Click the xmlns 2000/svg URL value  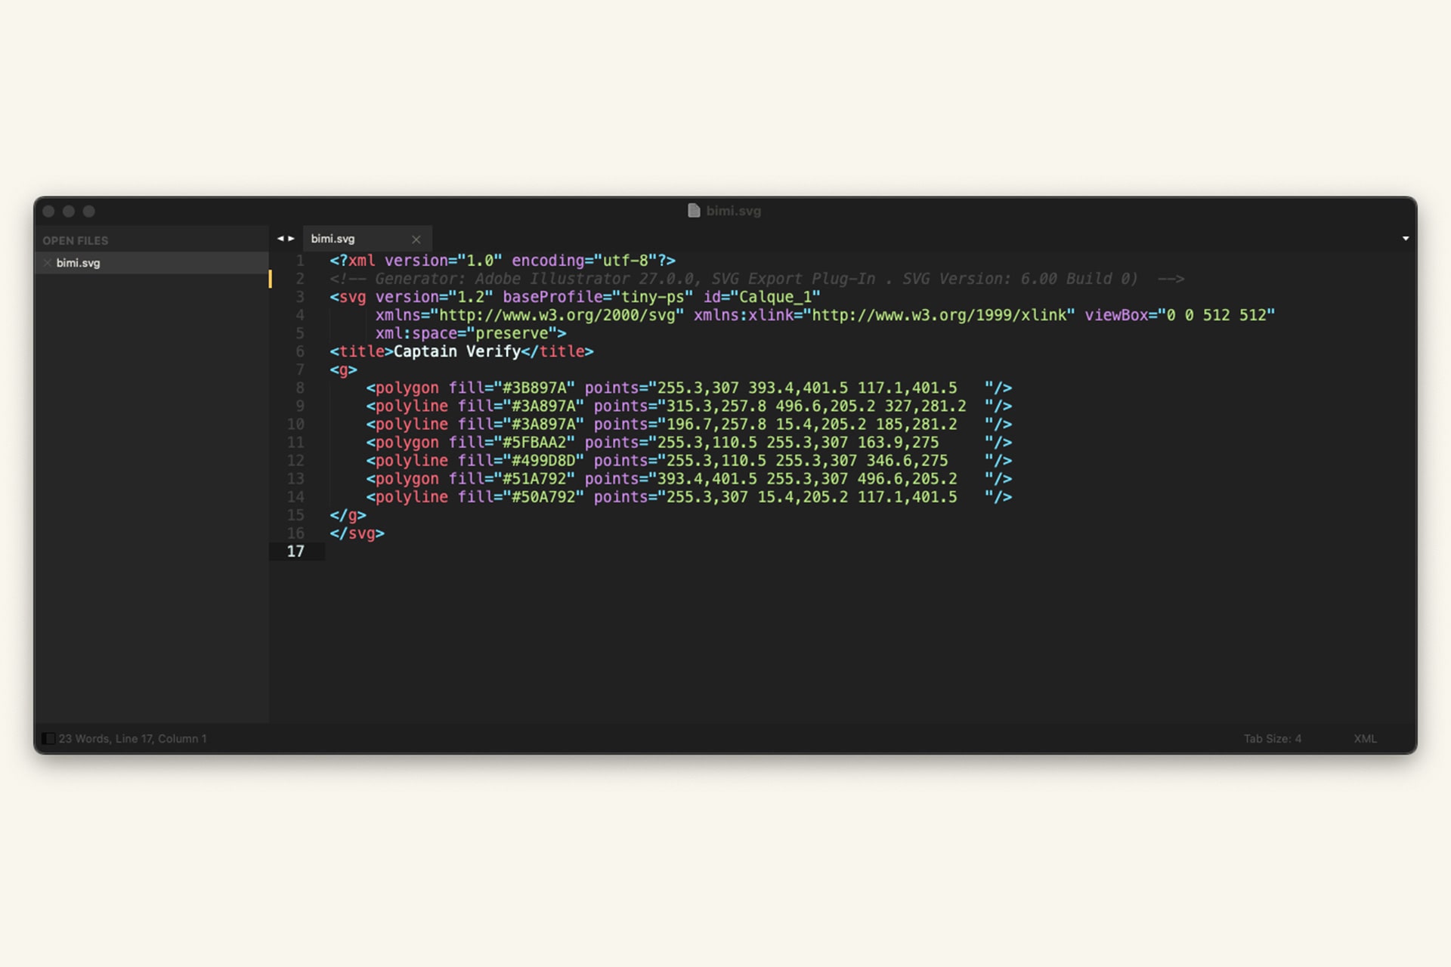[x=558, y=315]
